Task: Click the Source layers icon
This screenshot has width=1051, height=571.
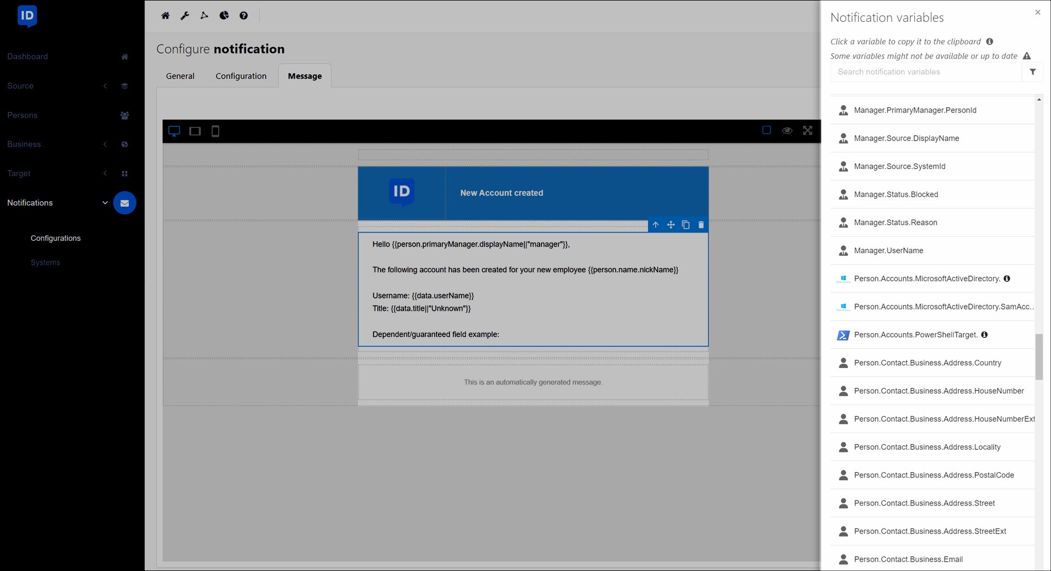Action: point(125,86)
